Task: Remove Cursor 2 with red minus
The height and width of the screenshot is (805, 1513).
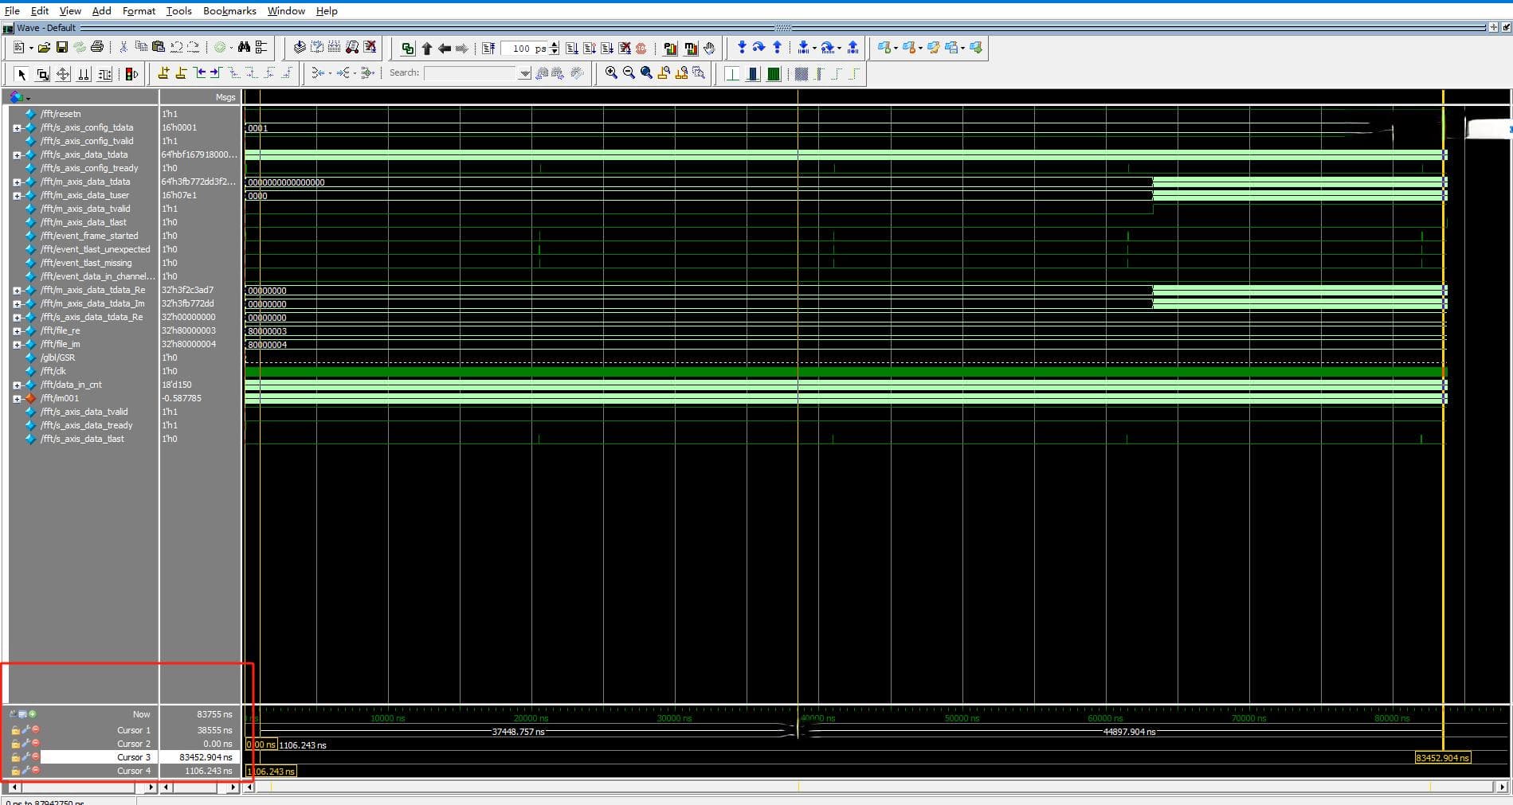Action: (36, 744)
